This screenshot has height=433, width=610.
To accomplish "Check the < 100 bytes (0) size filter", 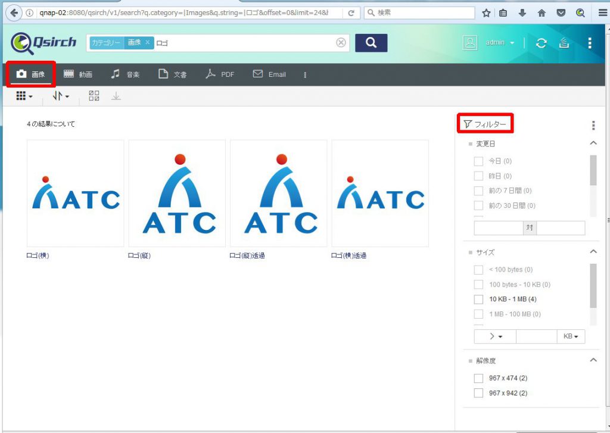I will click(x=478, y=270).
